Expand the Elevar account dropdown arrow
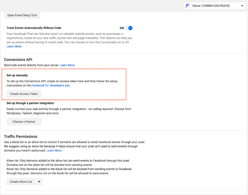Screen dimensions: 248x195 coord(242,6)
